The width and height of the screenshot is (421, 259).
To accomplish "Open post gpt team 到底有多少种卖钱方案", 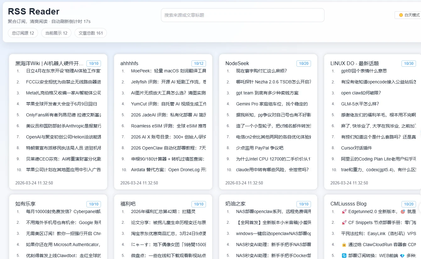I will click(267, 93).
